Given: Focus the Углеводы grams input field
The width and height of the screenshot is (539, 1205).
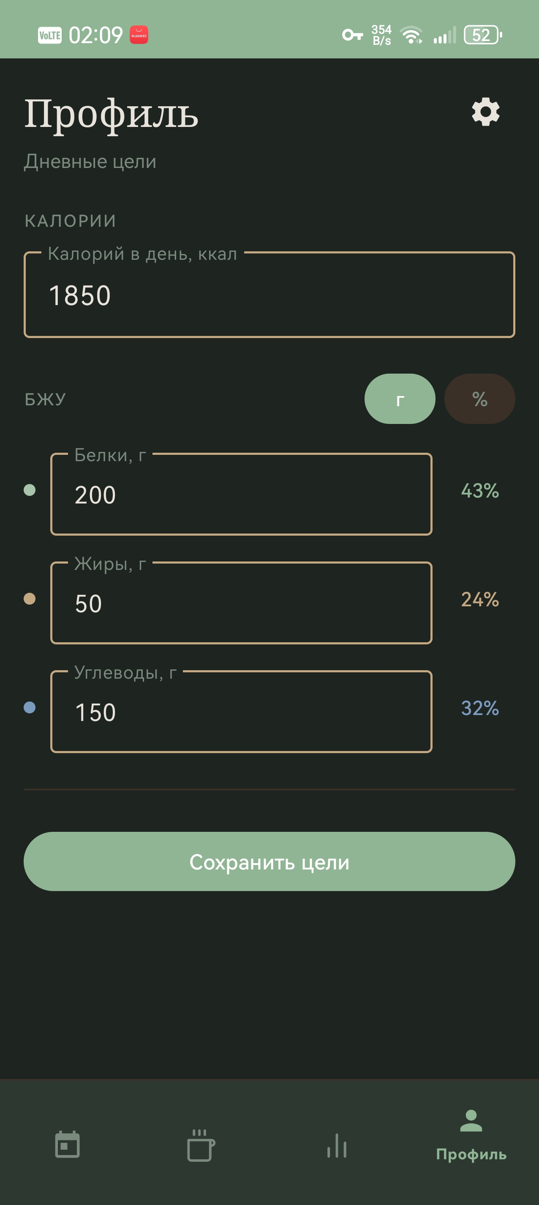Looking at the screenshot, I should [x=241, y=712].
